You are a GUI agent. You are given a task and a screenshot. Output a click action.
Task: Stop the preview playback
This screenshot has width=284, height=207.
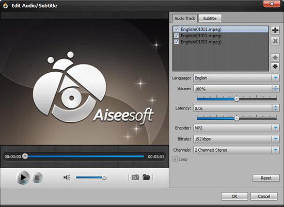pyautogui.click(x=37, y=178)
